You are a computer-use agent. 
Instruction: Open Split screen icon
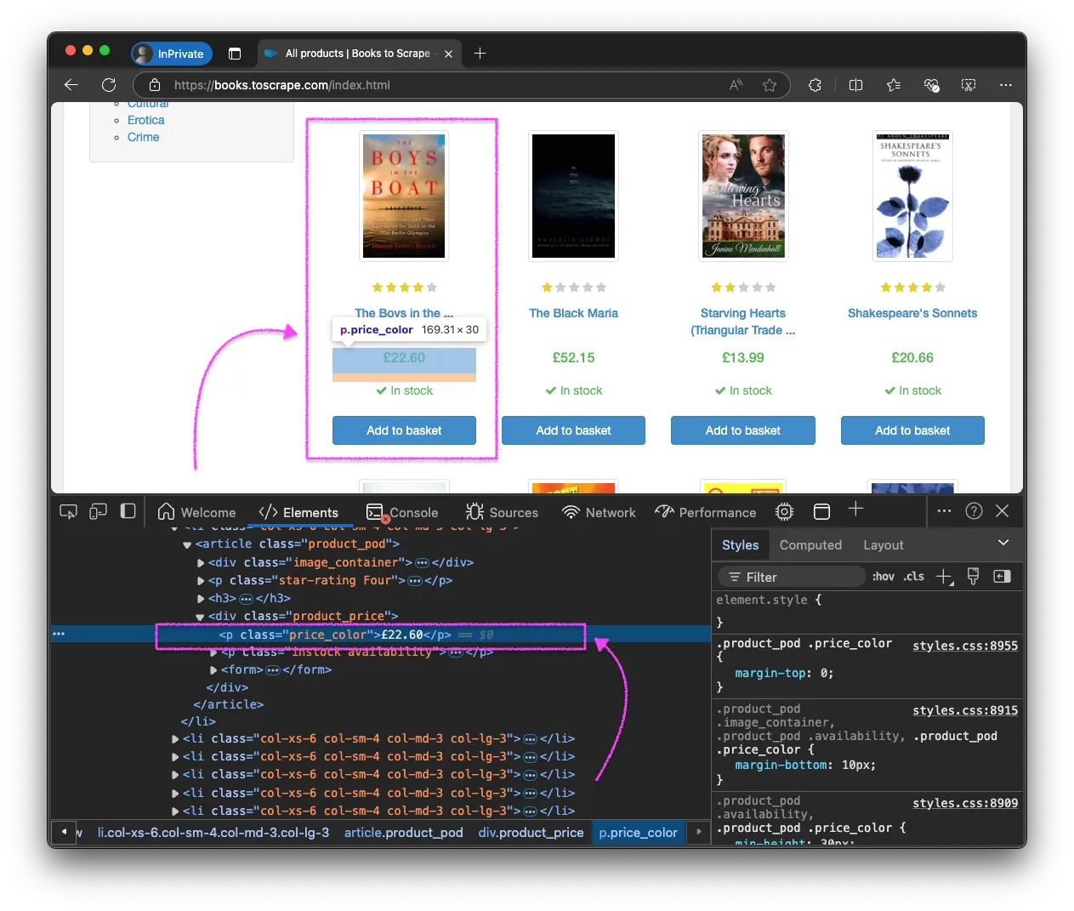click(855, 85)
